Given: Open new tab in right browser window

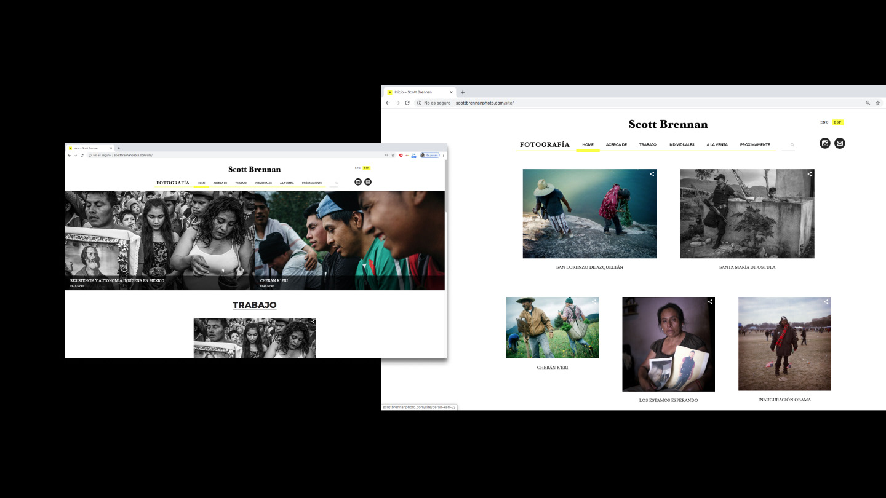Looking at the screenshot, I should coord(463,92).
